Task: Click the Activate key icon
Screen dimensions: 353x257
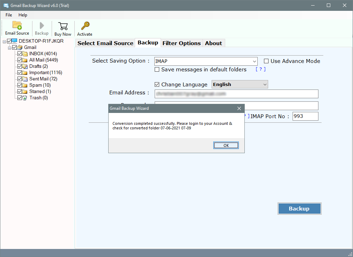Action: click(85, 26)
